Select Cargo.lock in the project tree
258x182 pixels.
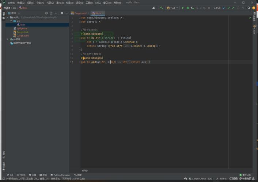pyautogui.click(x=22, y=32)
